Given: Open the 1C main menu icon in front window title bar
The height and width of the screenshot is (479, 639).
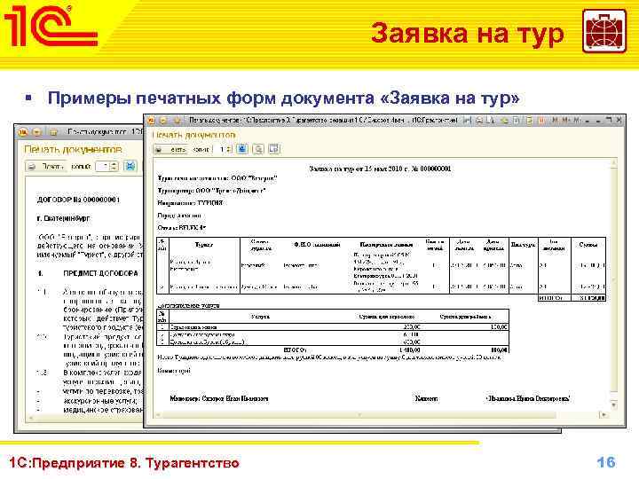Looking at the screenshot, I should [151, 121].
